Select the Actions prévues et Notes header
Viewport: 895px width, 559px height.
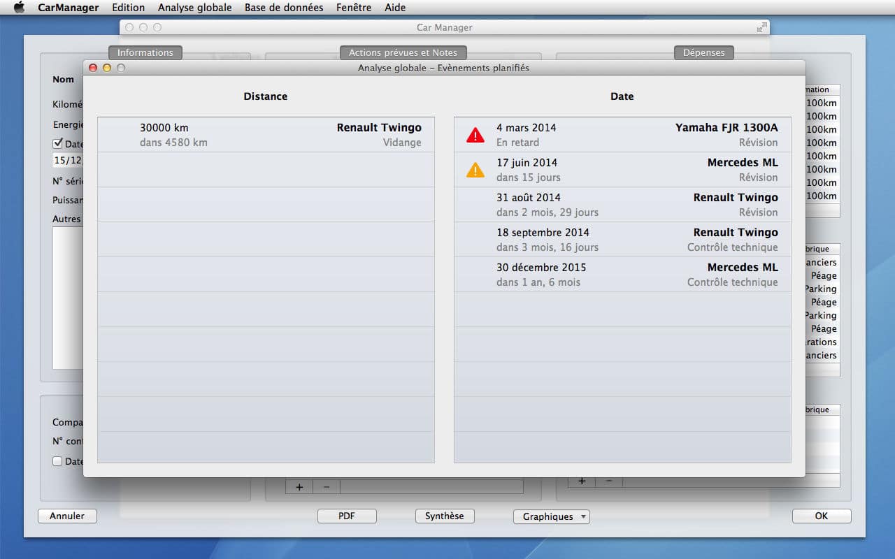(403, 52)
